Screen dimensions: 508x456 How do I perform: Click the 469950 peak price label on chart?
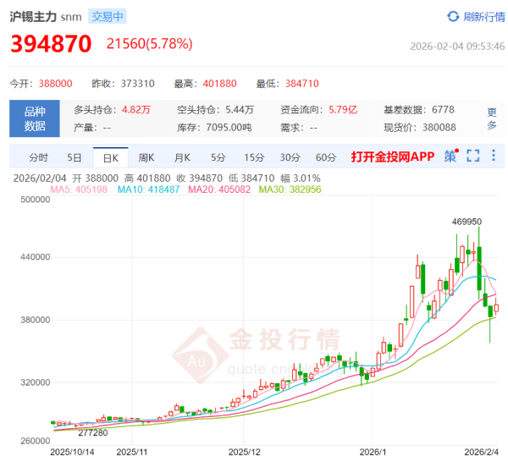point(467,222)
